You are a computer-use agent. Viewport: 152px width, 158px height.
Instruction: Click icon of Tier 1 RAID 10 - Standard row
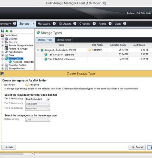click(x=46, y=55)
